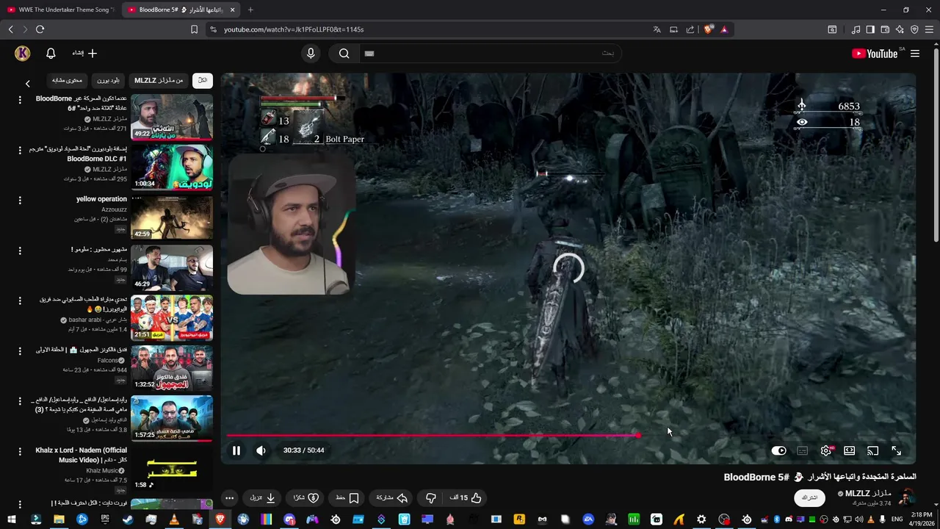The image size is (940, 529).
Task: Go back to previous page
Action: point(10,29)
